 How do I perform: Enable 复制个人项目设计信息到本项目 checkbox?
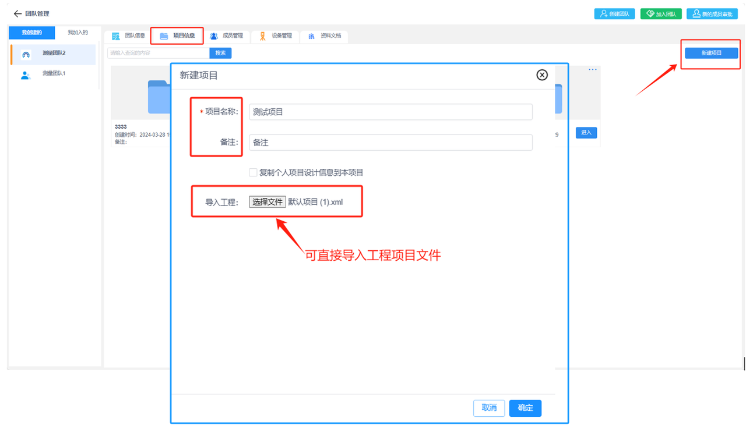tap(253, 172)
